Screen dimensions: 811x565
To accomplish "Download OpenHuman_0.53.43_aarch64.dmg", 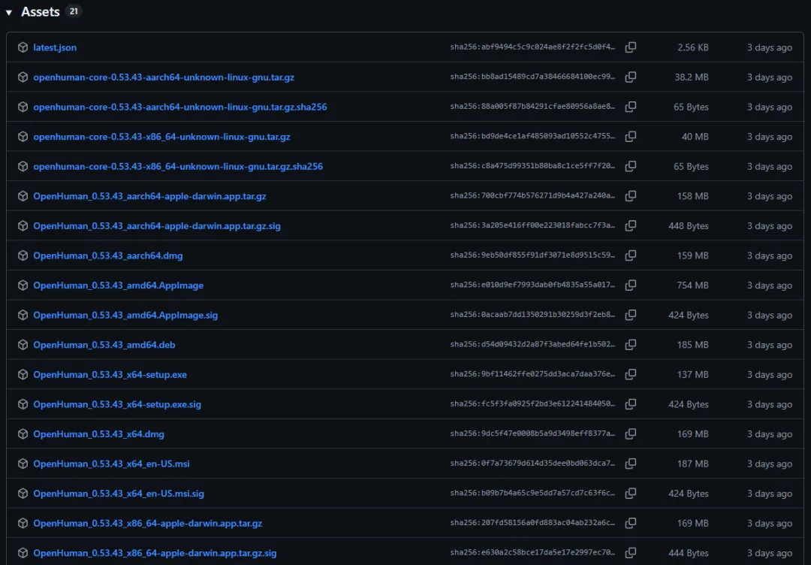I will click(x=107, y=255).
